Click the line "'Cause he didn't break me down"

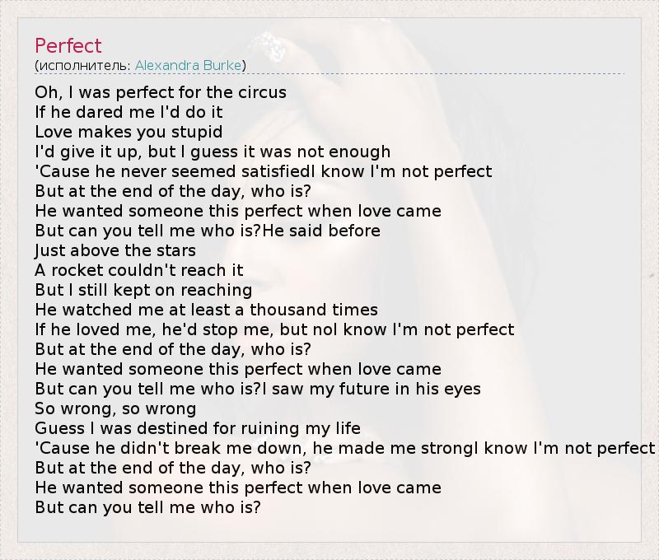pyautogui.click(x=344, y=448)
